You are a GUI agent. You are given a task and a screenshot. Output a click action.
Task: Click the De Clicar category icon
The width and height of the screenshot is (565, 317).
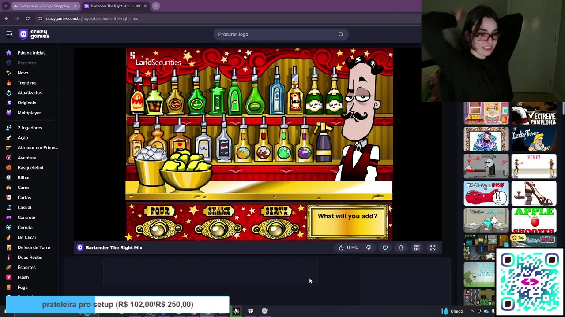(x=9, y=238)
